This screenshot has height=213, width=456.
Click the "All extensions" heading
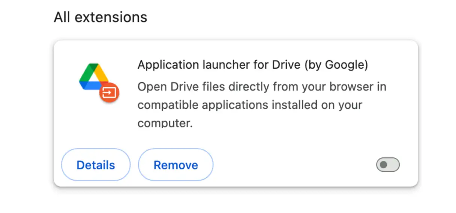[x=100, y=17]
